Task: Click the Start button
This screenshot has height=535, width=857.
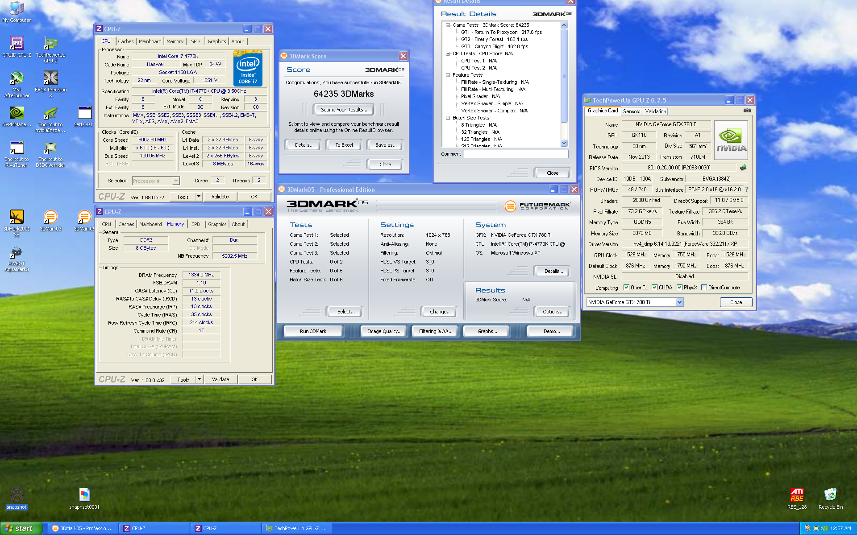Action: click(21, 528)
